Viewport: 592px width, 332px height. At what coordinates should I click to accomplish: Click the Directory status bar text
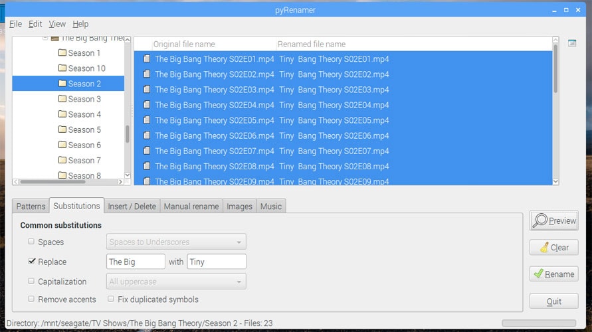click(140, 323)
